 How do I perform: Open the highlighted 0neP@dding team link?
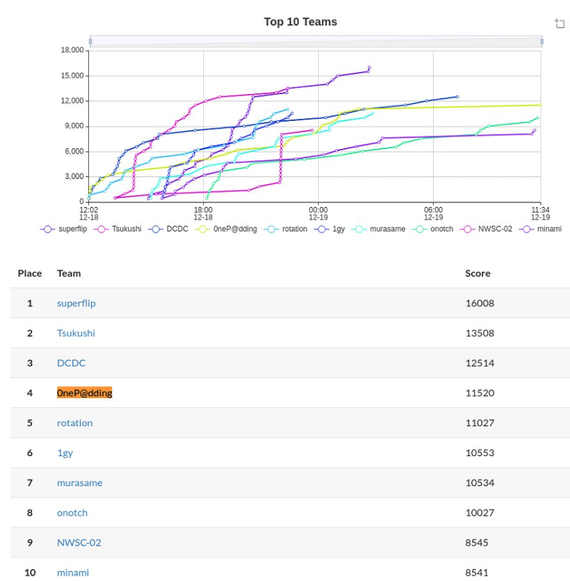pos(85,393)
